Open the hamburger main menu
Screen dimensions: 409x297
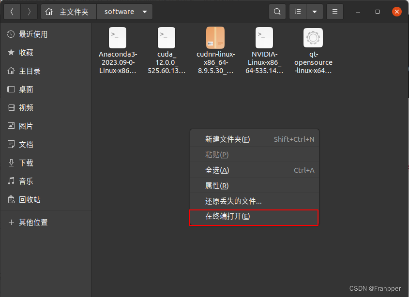point(335,12)
